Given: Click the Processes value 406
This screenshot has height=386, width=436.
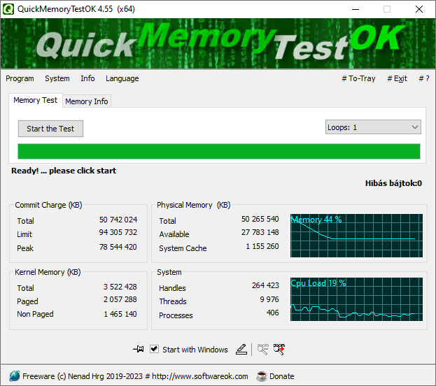Looking at the screenshot, I should tap(272, 313).
